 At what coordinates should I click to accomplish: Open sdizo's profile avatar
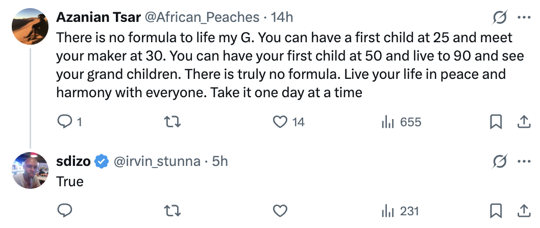point(30,170)
